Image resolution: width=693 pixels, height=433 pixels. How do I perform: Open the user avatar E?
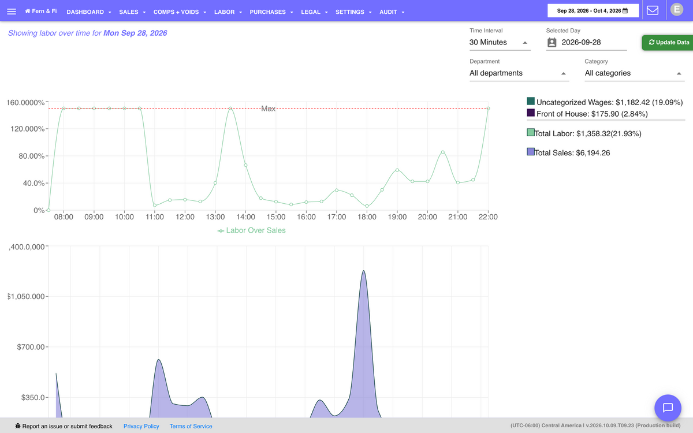[x=676, y=9]
